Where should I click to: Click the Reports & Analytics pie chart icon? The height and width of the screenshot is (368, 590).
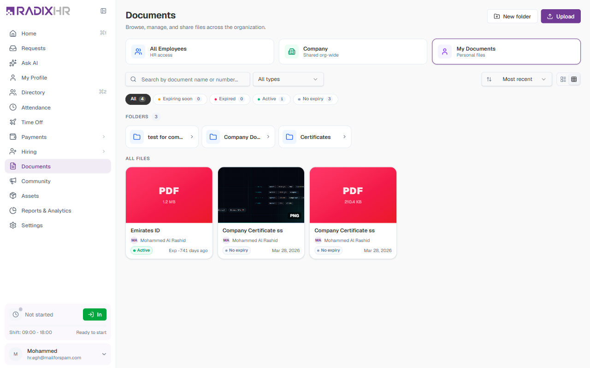(x=13, y=210)
